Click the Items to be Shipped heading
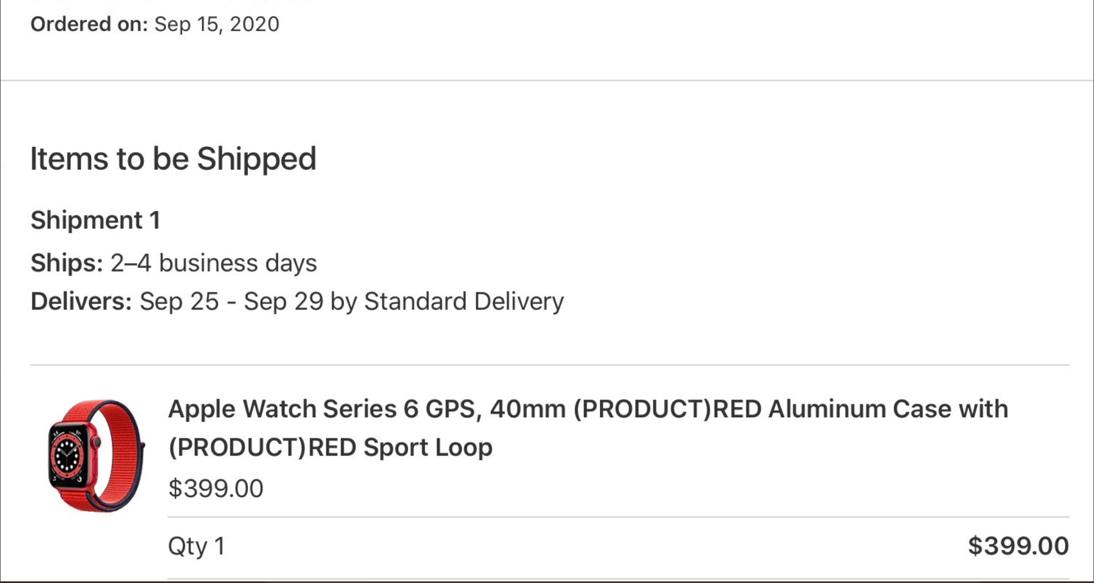 (173, 159)
